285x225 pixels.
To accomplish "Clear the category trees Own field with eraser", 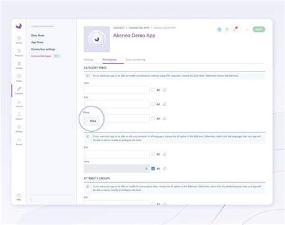I will click(x=165, y=90).
